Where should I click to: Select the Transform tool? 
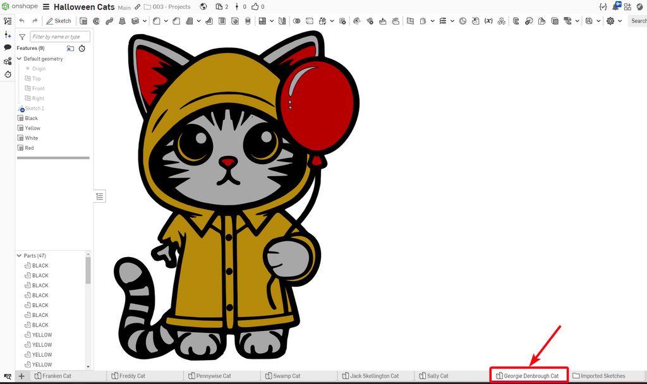point(323,21)
